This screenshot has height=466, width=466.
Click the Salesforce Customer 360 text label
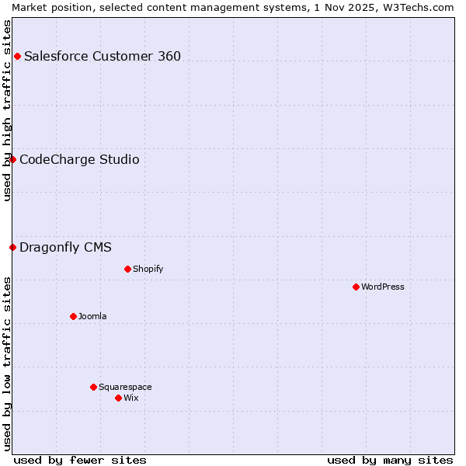tap(103, 56)
